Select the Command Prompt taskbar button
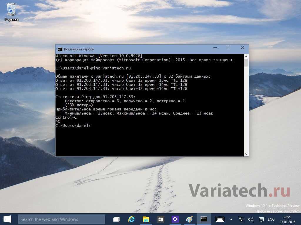301x225 pixels. click(x=204, y=219)
